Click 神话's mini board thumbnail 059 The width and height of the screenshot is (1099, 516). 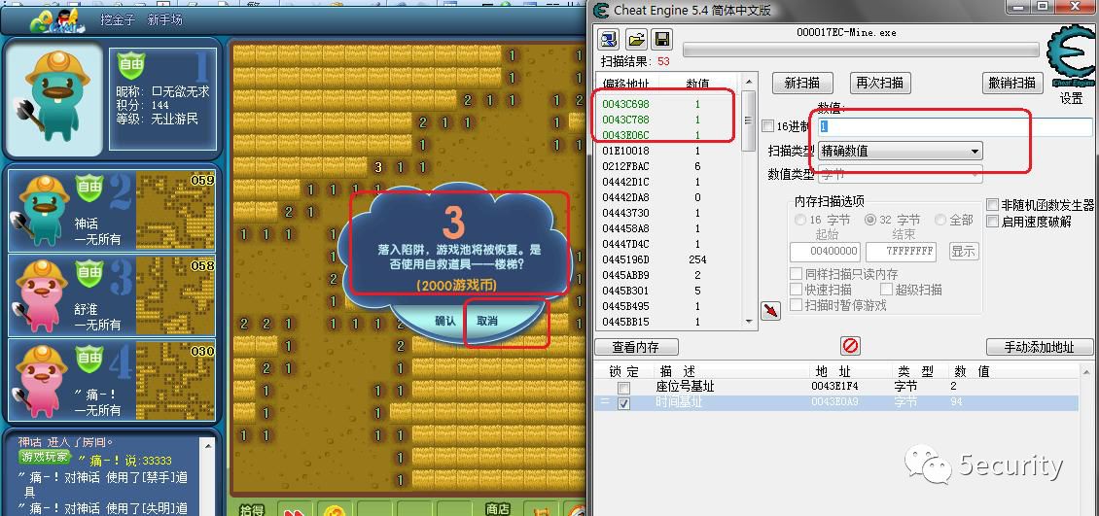(175, 211)
